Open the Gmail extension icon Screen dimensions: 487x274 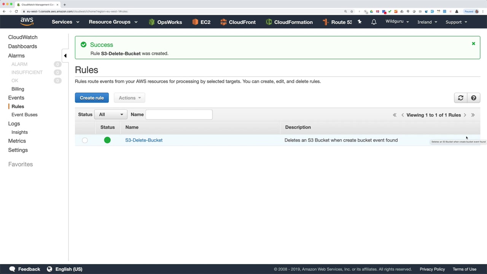tap(377, 11)
